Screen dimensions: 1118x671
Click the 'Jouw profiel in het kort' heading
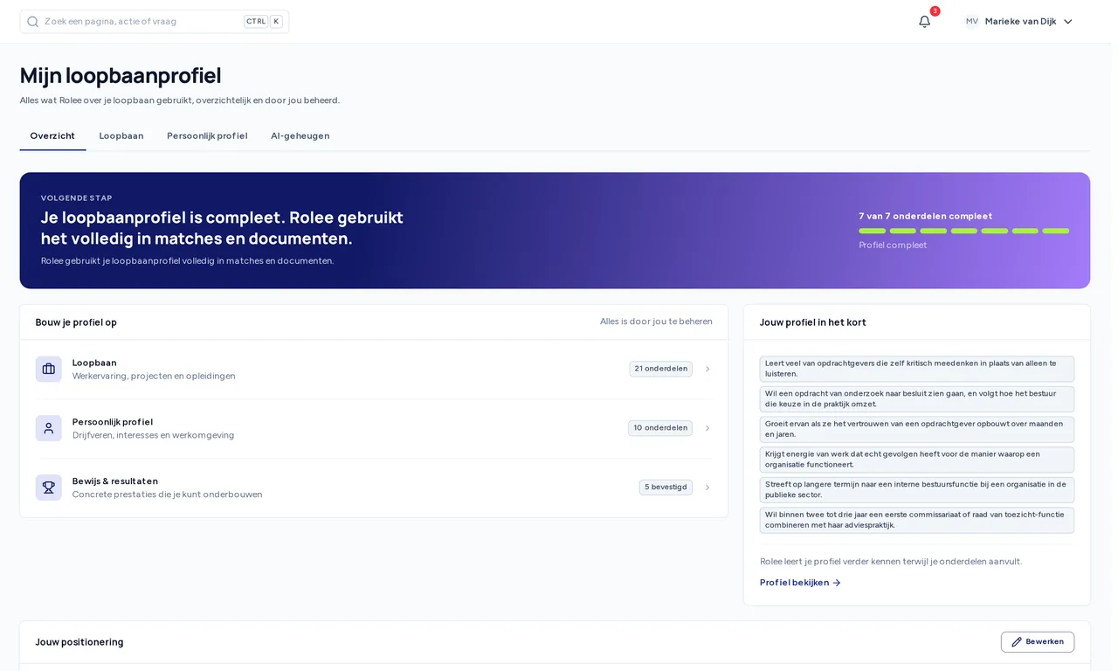813,322
